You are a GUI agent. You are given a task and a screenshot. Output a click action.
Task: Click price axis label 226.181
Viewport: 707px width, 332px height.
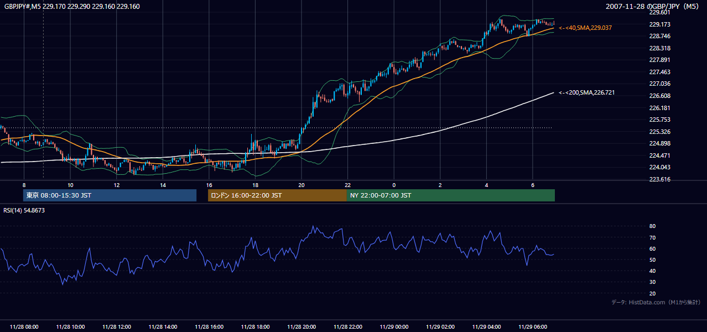coord(659,108)
